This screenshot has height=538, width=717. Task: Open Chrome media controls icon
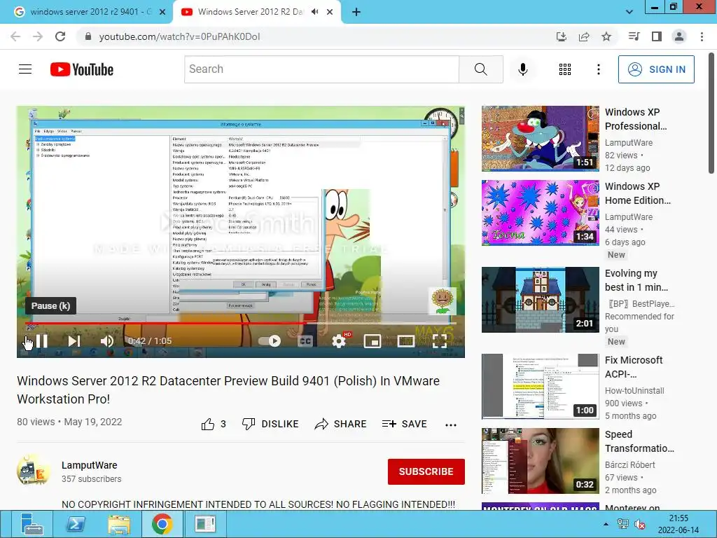[634, 36]
